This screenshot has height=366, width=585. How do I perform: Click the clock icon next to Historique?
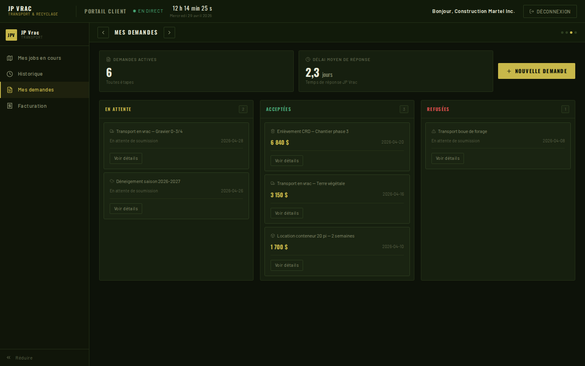10,74
